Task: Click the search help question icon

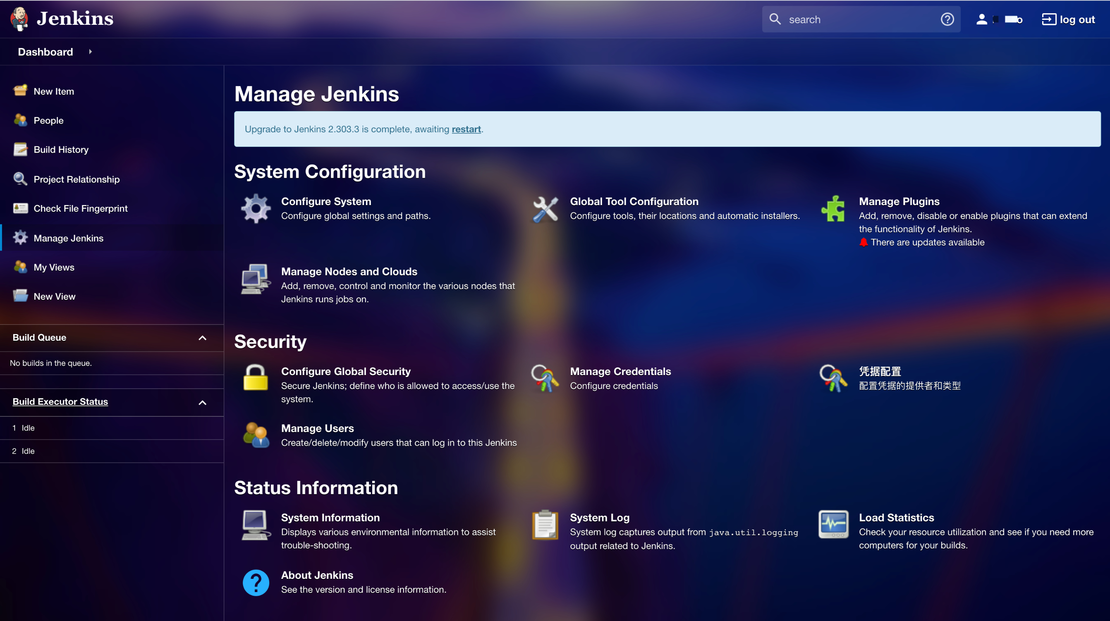Action: point(947,19)
